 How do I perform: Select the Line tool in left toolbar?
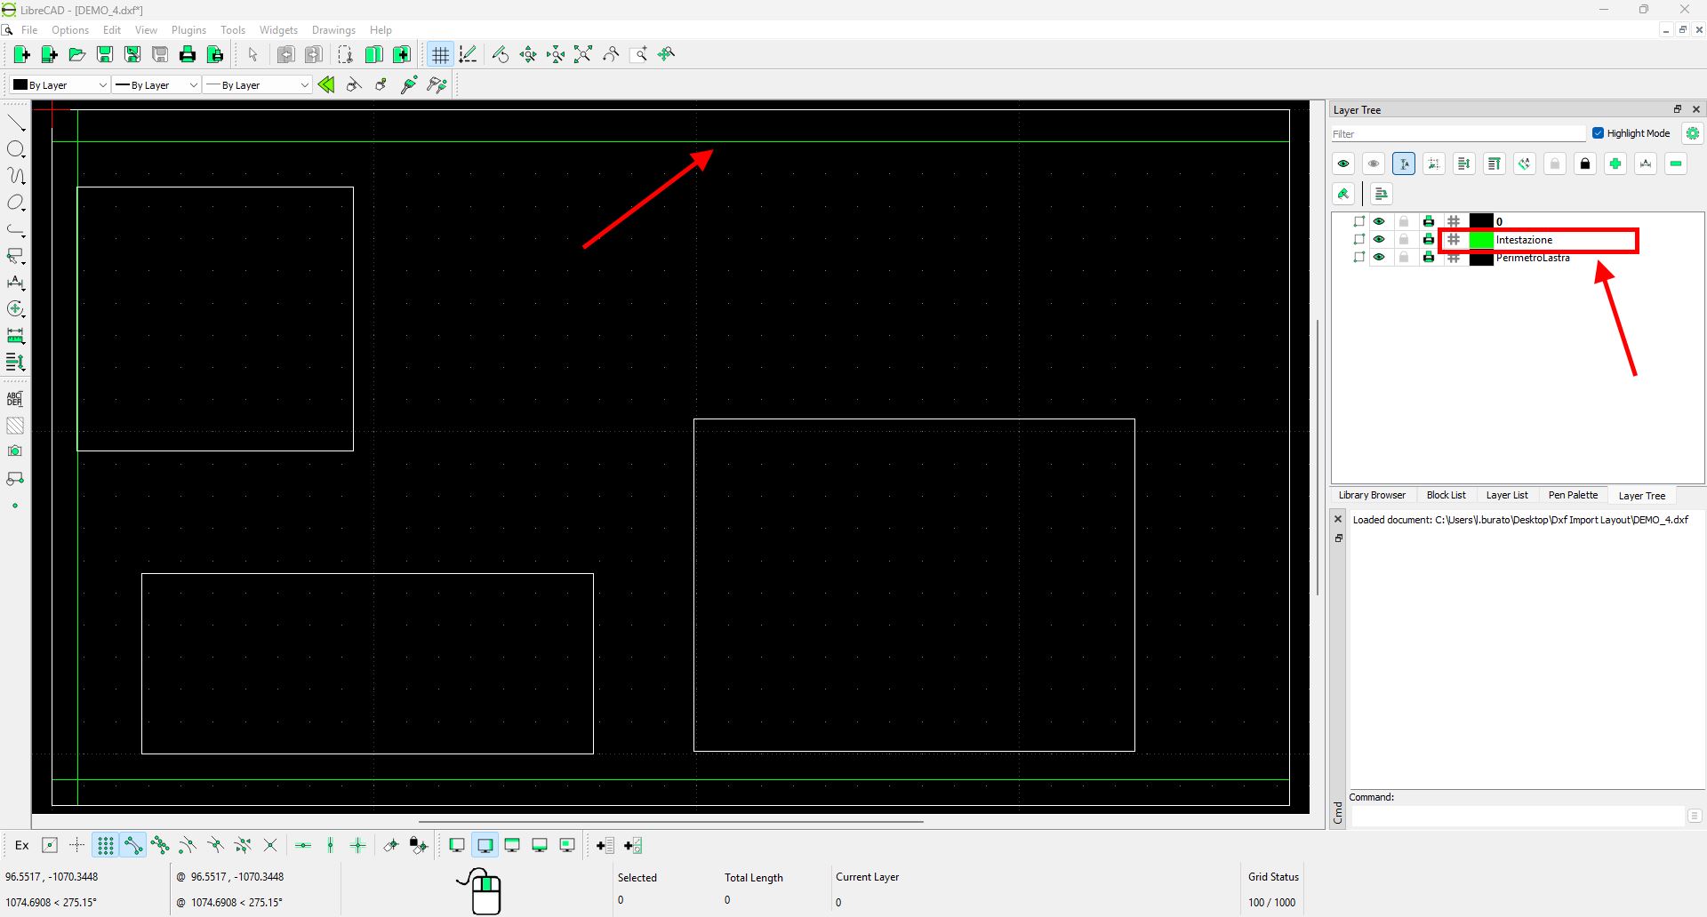pos(16,124)
